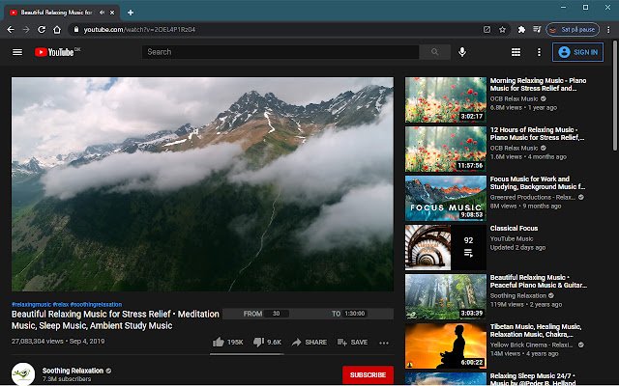Image resolution: width=619 pixels, height=386 pixels.
Task: Click the search magnifier button
Action: tap(434, 52)
